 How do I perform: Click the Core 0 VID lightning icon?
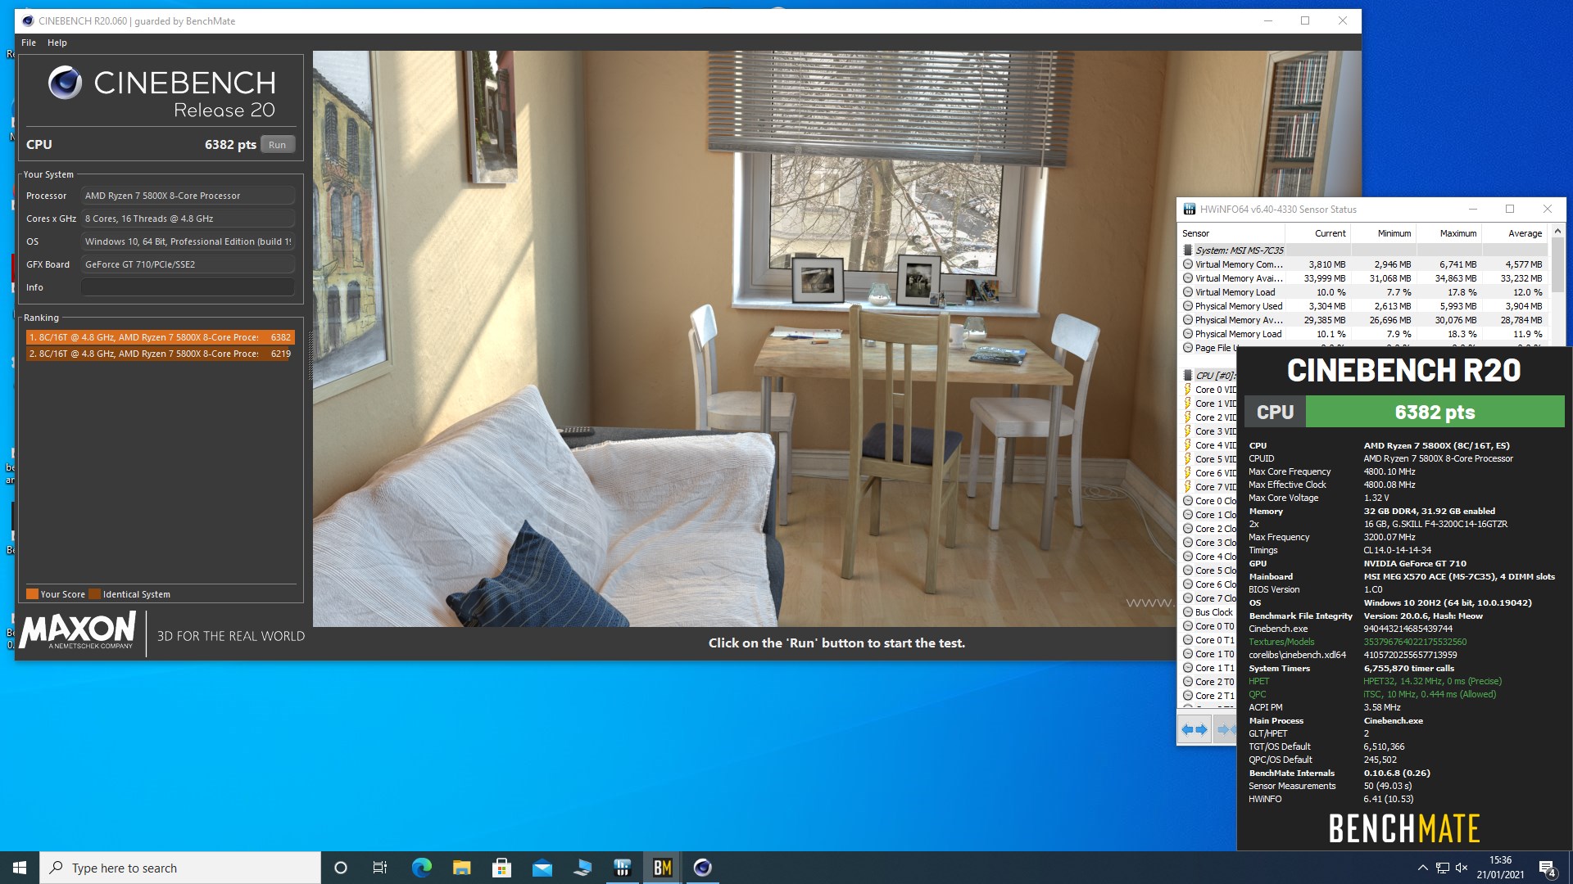(1188, 390)
